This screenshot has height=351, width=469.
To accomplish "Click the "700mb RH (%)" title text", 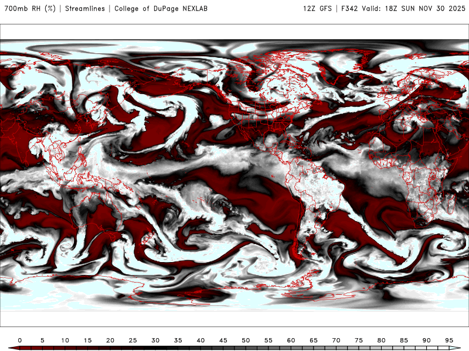I will pyautogui.click(x=30, y=9).
